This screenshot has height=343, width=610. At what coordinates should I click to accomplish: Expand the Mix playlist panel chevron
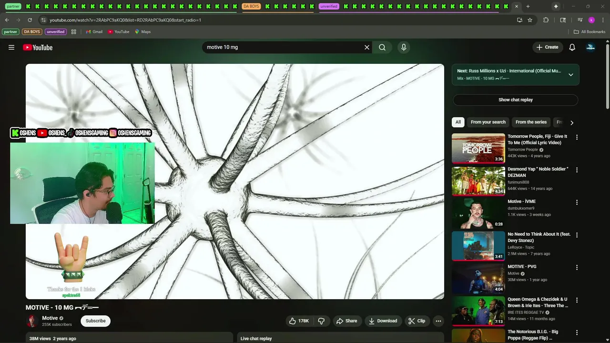(x=570, y=75)
